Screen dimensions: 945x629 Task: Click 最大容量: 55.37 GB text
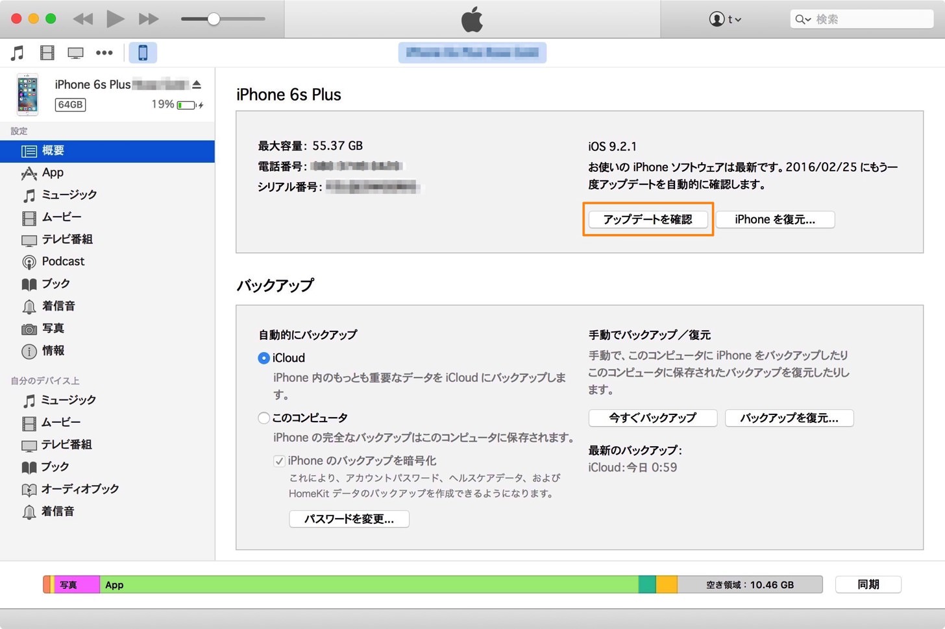coord(310,146)
